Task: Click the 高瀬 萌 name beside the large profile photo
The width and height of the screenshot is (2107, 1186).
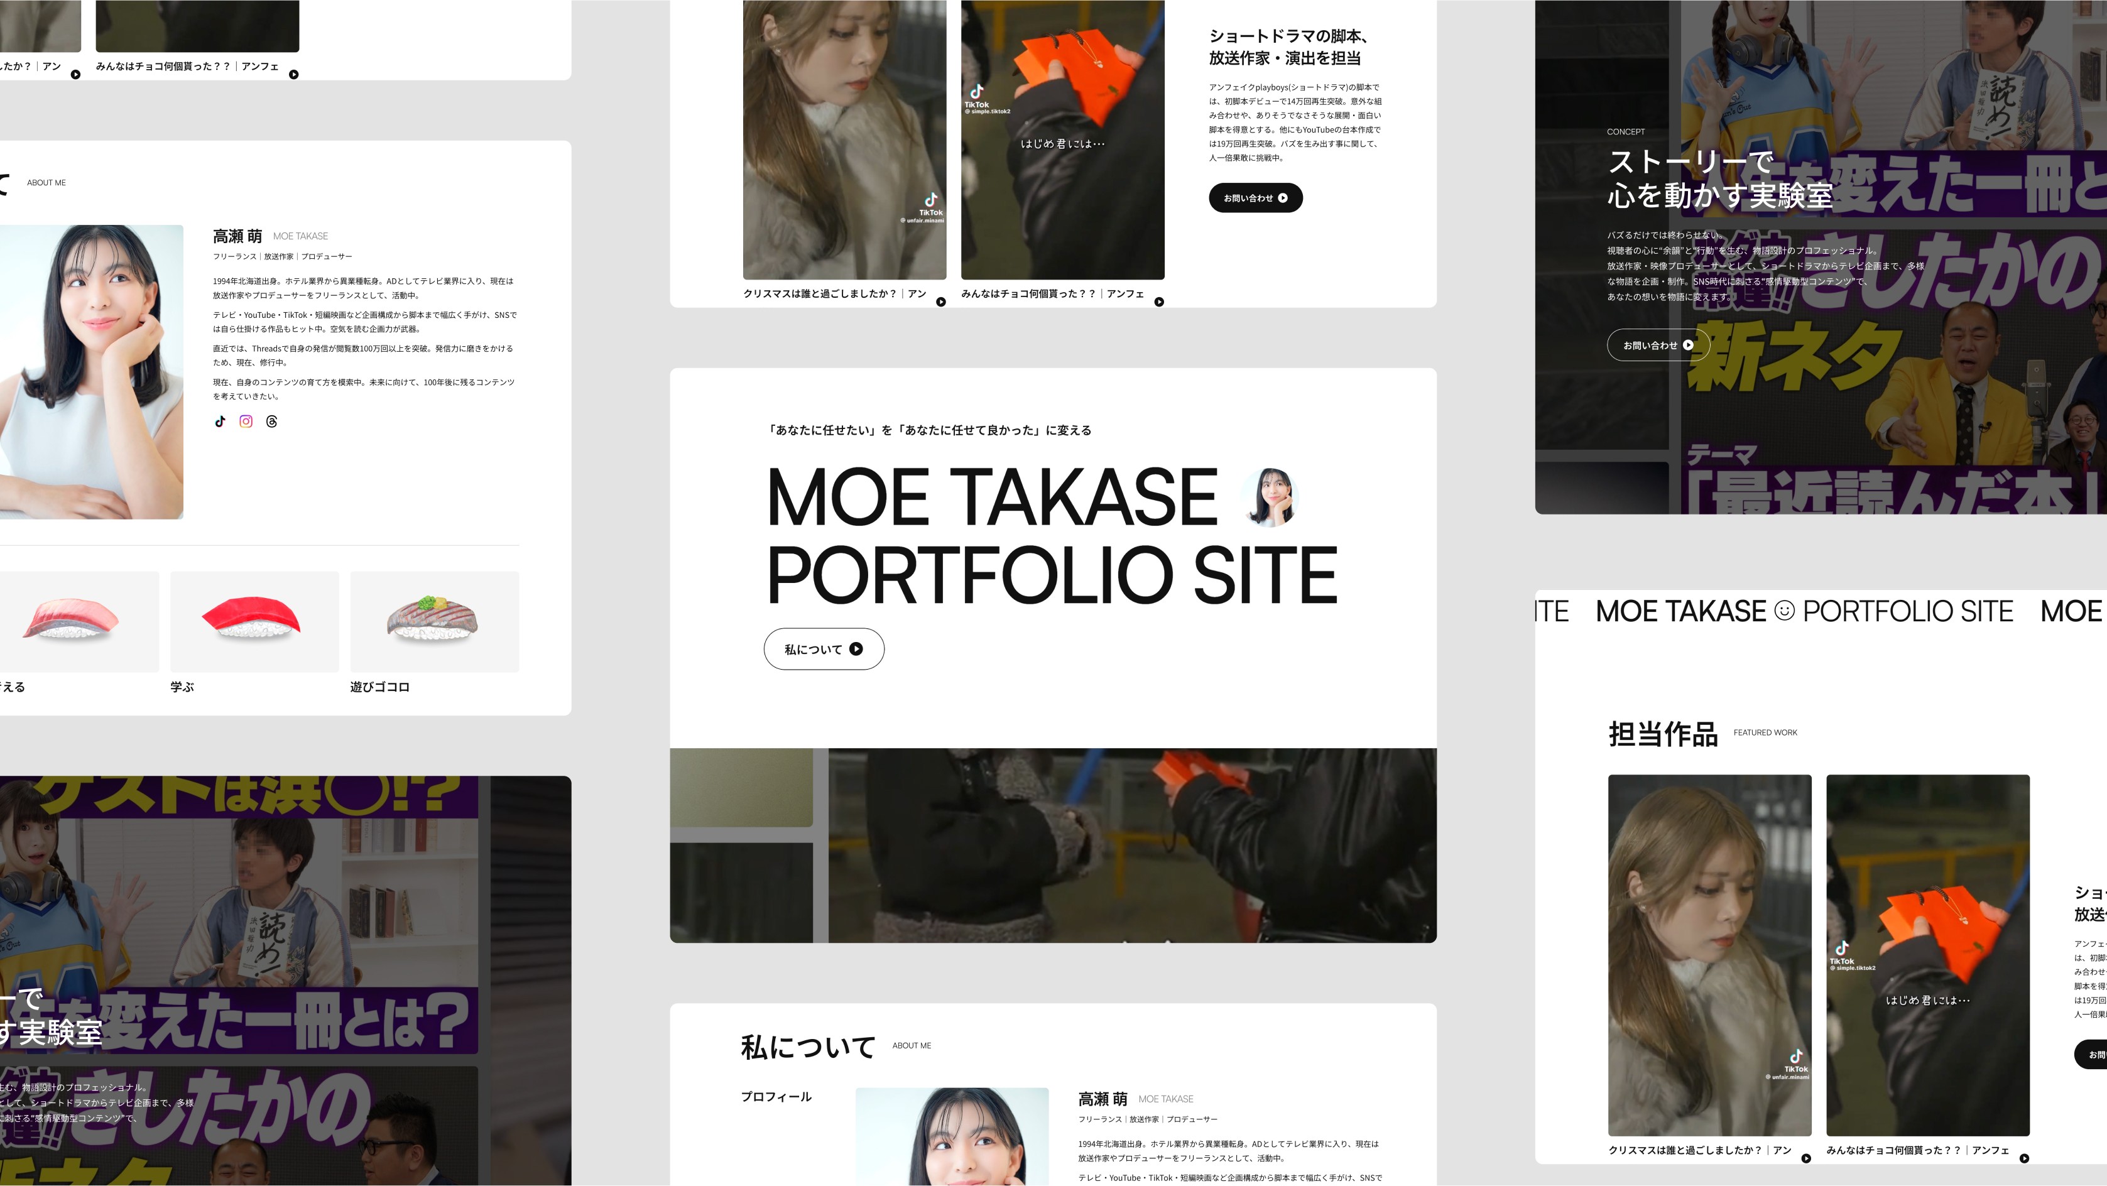Action: 237,236
